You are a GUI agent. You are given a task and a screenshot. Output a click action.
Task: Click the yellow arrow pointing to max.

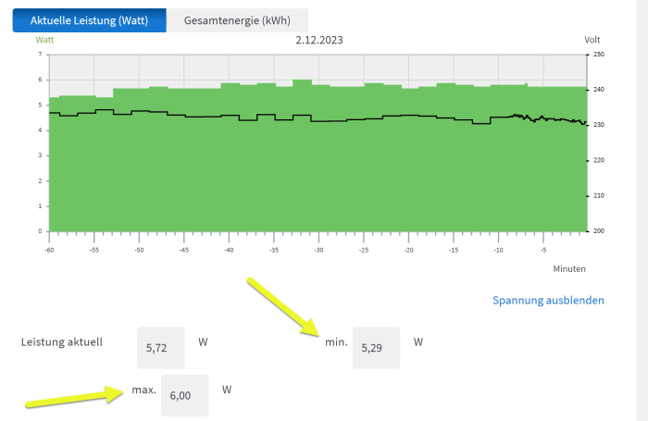[76, 397]
